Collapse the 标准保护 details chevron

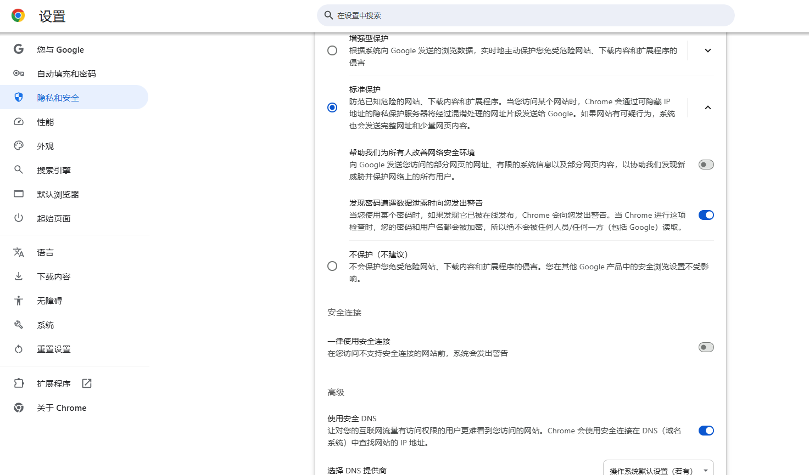708,108
